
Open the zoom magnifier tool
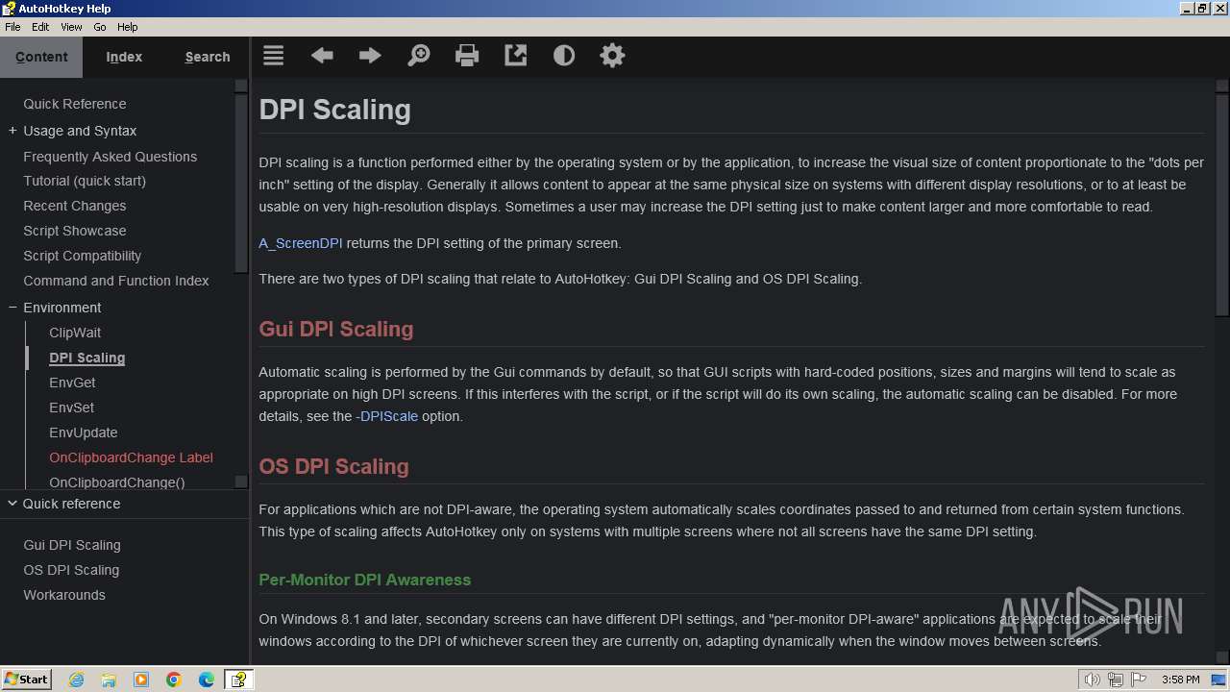pos(419,56)
